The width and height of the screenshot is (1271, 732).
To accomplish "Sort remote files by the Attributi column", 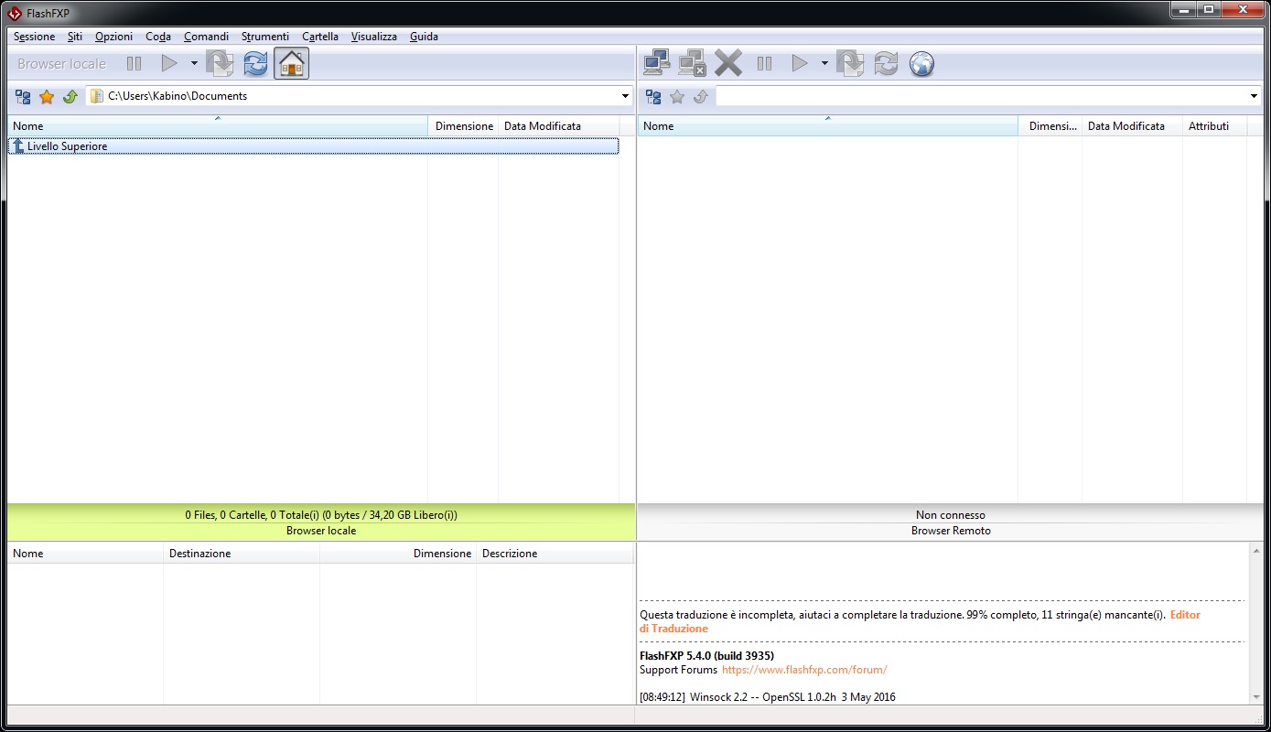I will [x=1214, y=126].
